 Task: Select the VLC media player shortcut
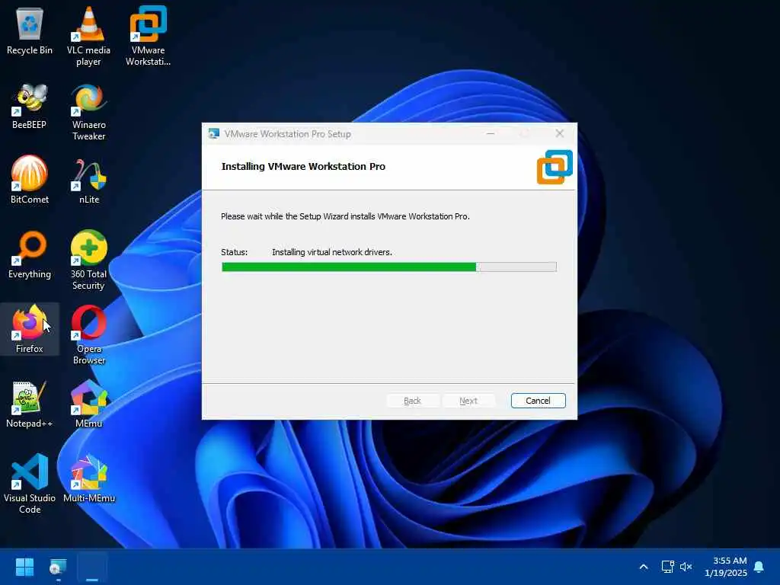click(x=88, y=36)
